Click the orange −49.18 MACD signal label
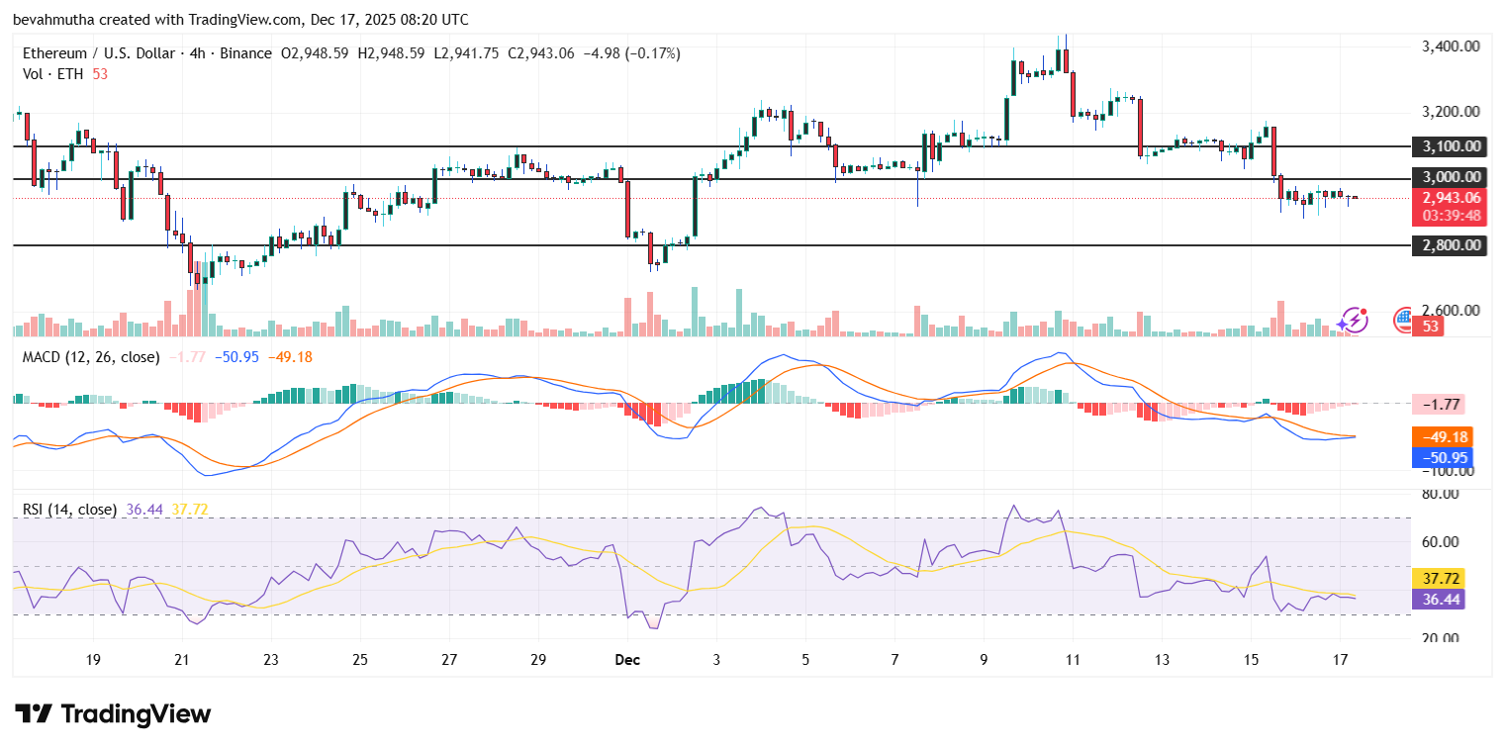Viewport: 1505px width, 751px height. point(1445,436)
